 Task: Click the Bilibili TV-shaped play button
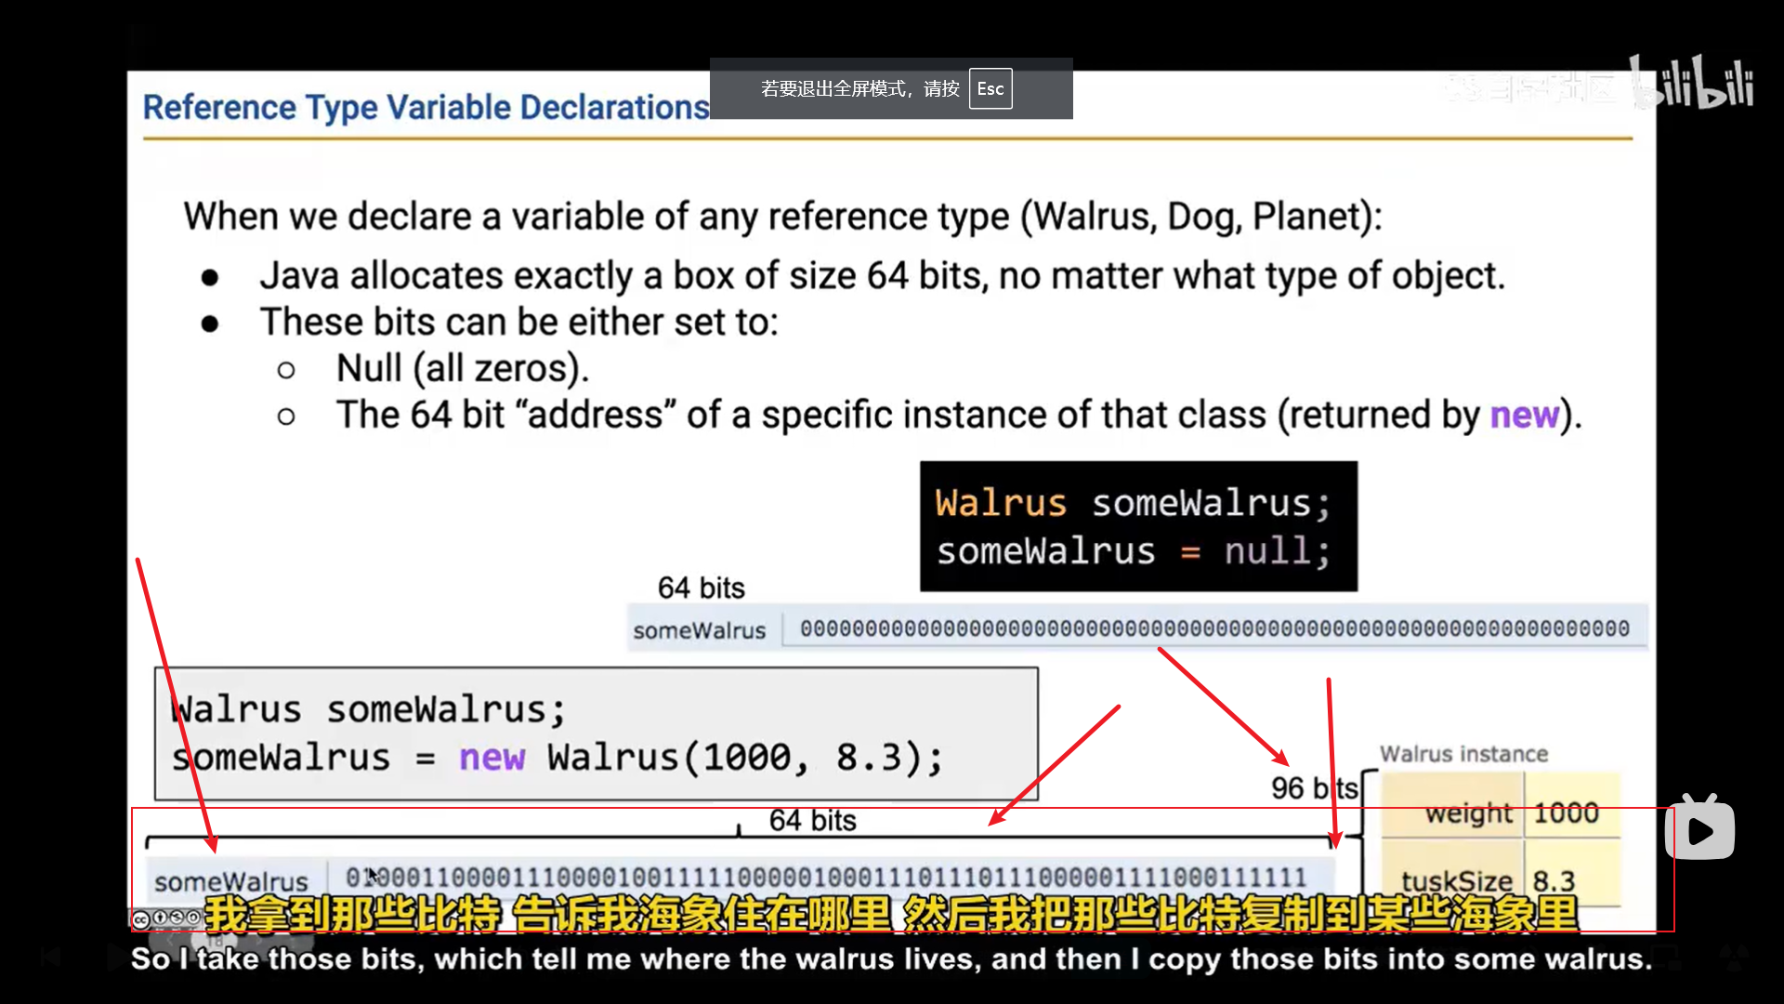point(1699,826)
